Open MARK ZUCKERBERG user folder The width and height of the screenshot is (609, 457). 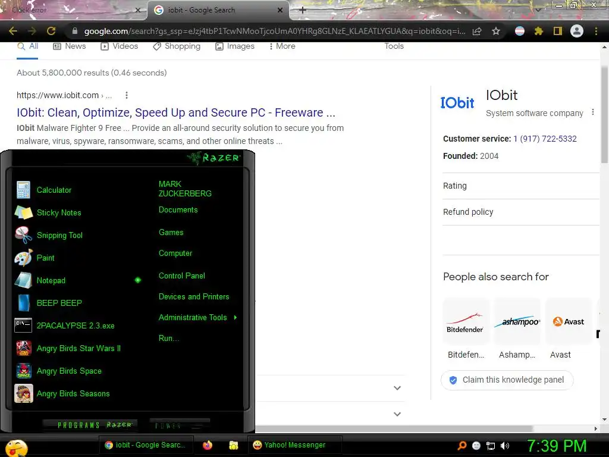click(x=185, y=189)
